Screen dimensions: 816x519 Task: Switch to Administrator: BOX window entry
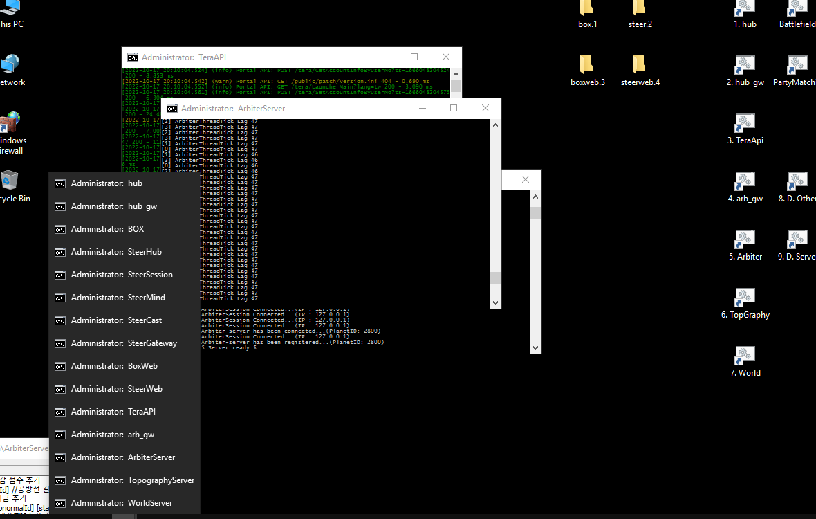(x=124, y=229)
